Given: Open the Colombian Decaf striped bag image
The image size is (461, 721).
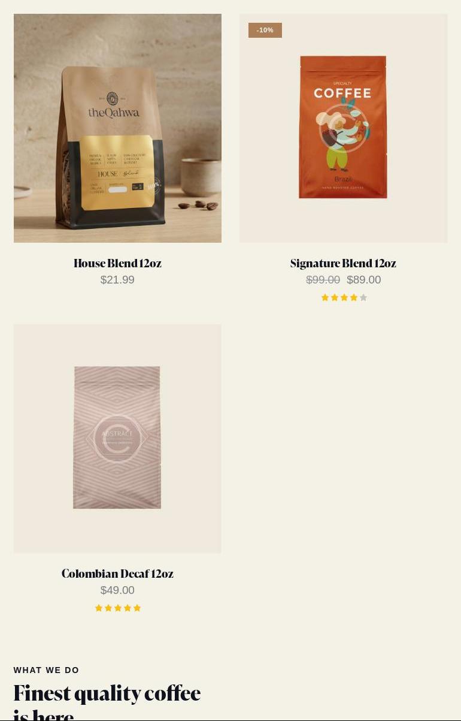Looking at the screenshot, I should pos(117,438).
